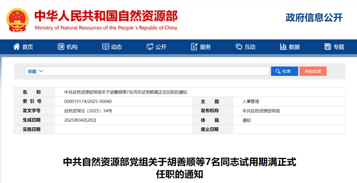Image resolution: width=357 pixels, height=183 pixels.
Task: Click the magnifier icon in 检索 button
Action: (278, 71)
